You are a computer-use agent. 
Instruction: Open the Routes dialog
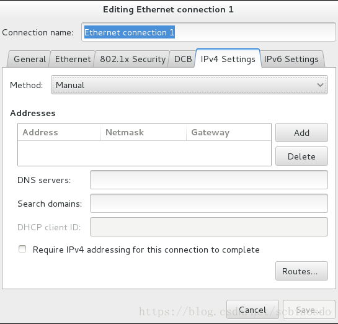point(301,271)
